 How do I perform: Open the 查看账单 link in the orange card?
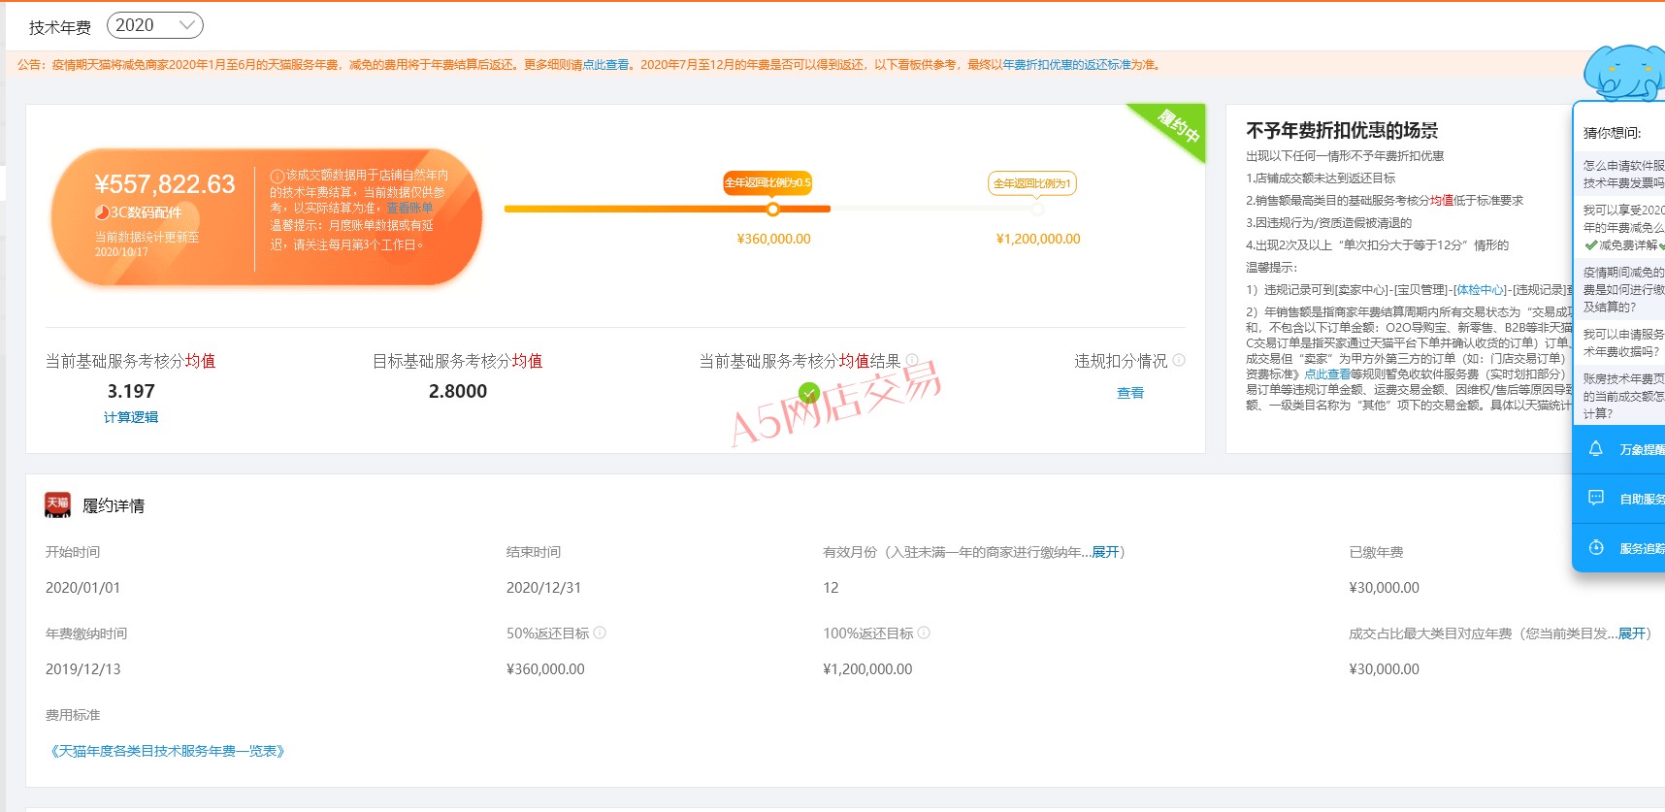tap(409, 208)
